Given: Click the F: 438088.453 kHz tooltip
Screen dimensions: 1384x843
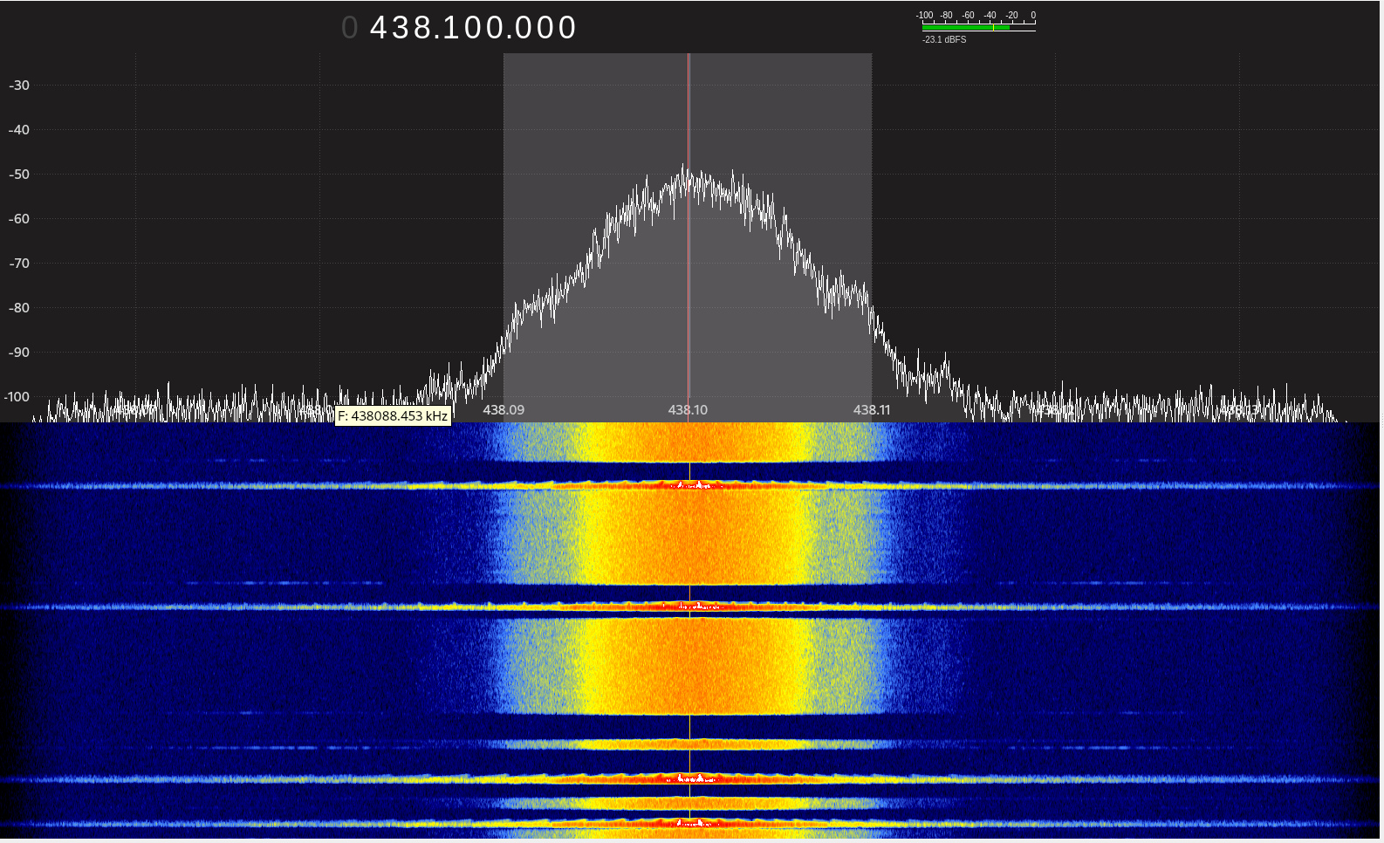Looking at the screenshot, I should [393, 416].
